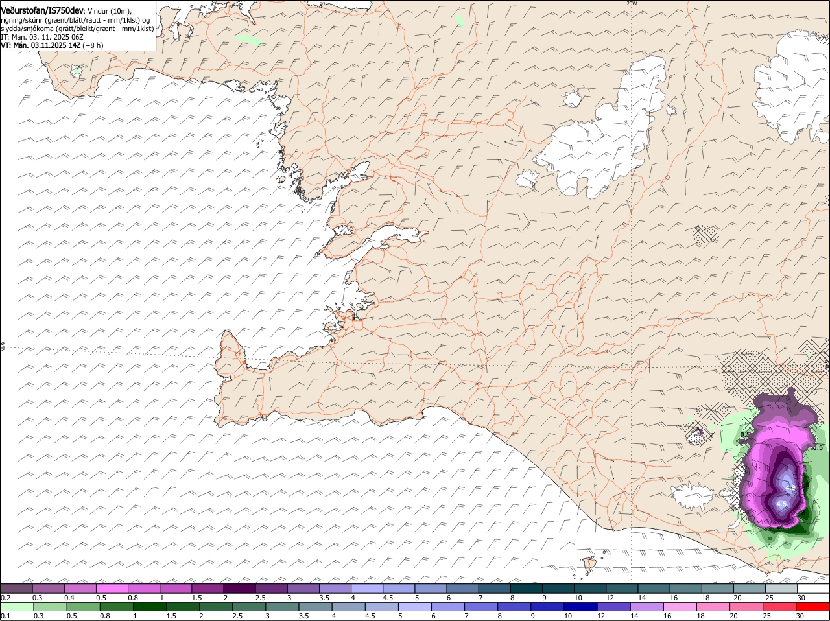
Task: Pick the crimson 25 mm swatch in rain scale
Action: coord(780,607)
